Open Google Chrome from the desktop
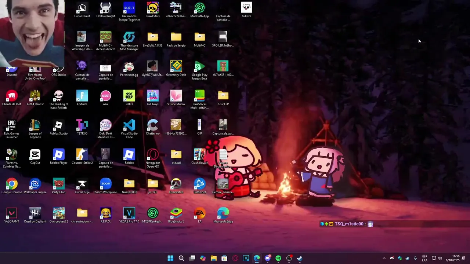 pos(12,186)
